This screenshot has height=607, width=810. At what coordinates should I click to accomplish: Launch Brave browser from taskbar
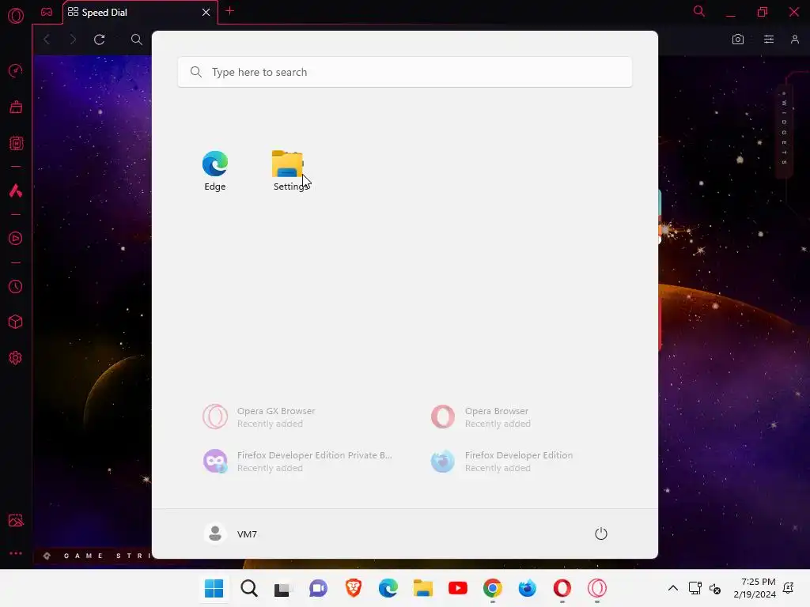pyautogui.click(x=354, y=588)
